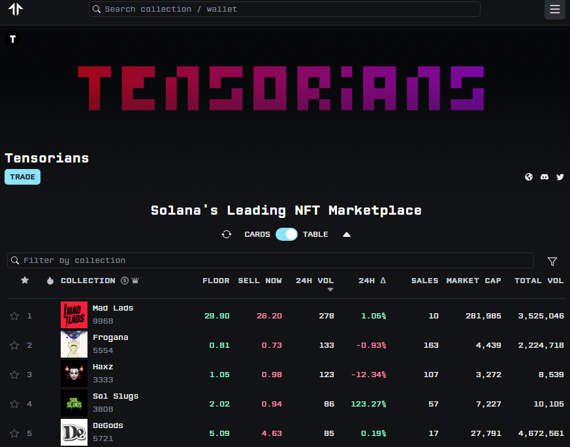Sort by FLOOR column
The width and height of the screenshot is (570, 447).
[x=216, y=281]
